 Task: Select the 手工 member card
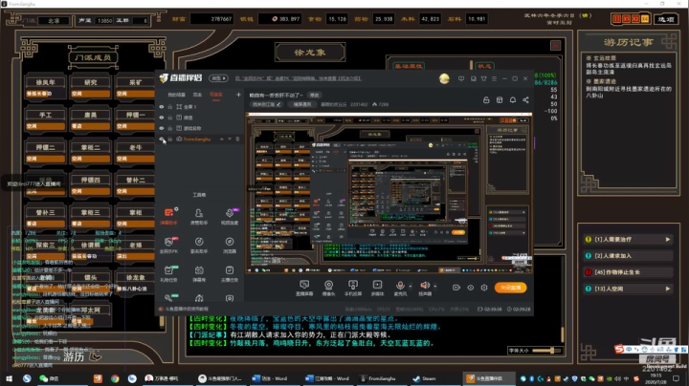45,119
